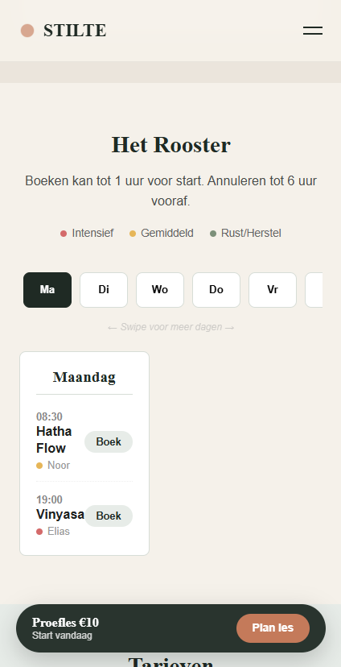
Task: Click the red Intensief legend dot
Action: 64,234
